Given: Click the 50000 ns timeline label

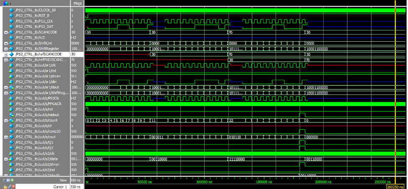Looking at the screenshot, I should coord(144,182).
